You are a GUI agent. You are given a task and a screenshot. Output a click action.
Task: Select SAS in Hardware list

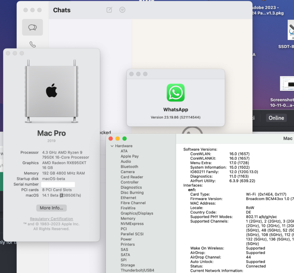click(124, 249)
